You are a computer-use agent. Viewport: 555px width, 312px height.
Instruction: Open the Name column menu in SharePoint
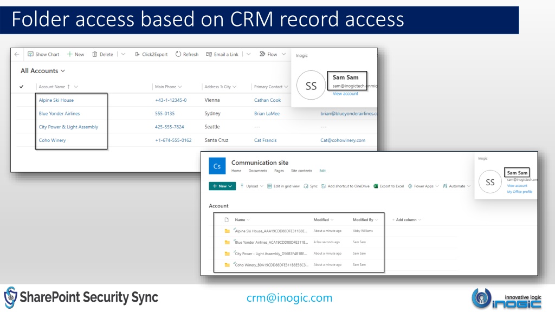[x=242, y=220]
